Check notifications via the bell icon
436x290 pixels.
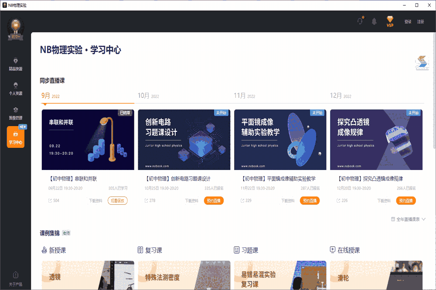point(374,21)
